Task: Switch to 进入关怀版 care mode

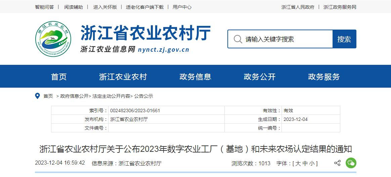Action: click(x=105, y=7)
